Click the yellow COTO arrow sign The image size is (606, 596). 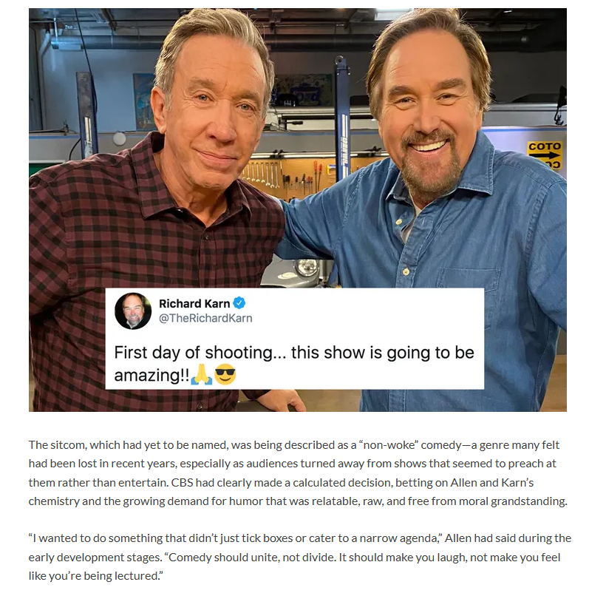[x=545, y=155]
